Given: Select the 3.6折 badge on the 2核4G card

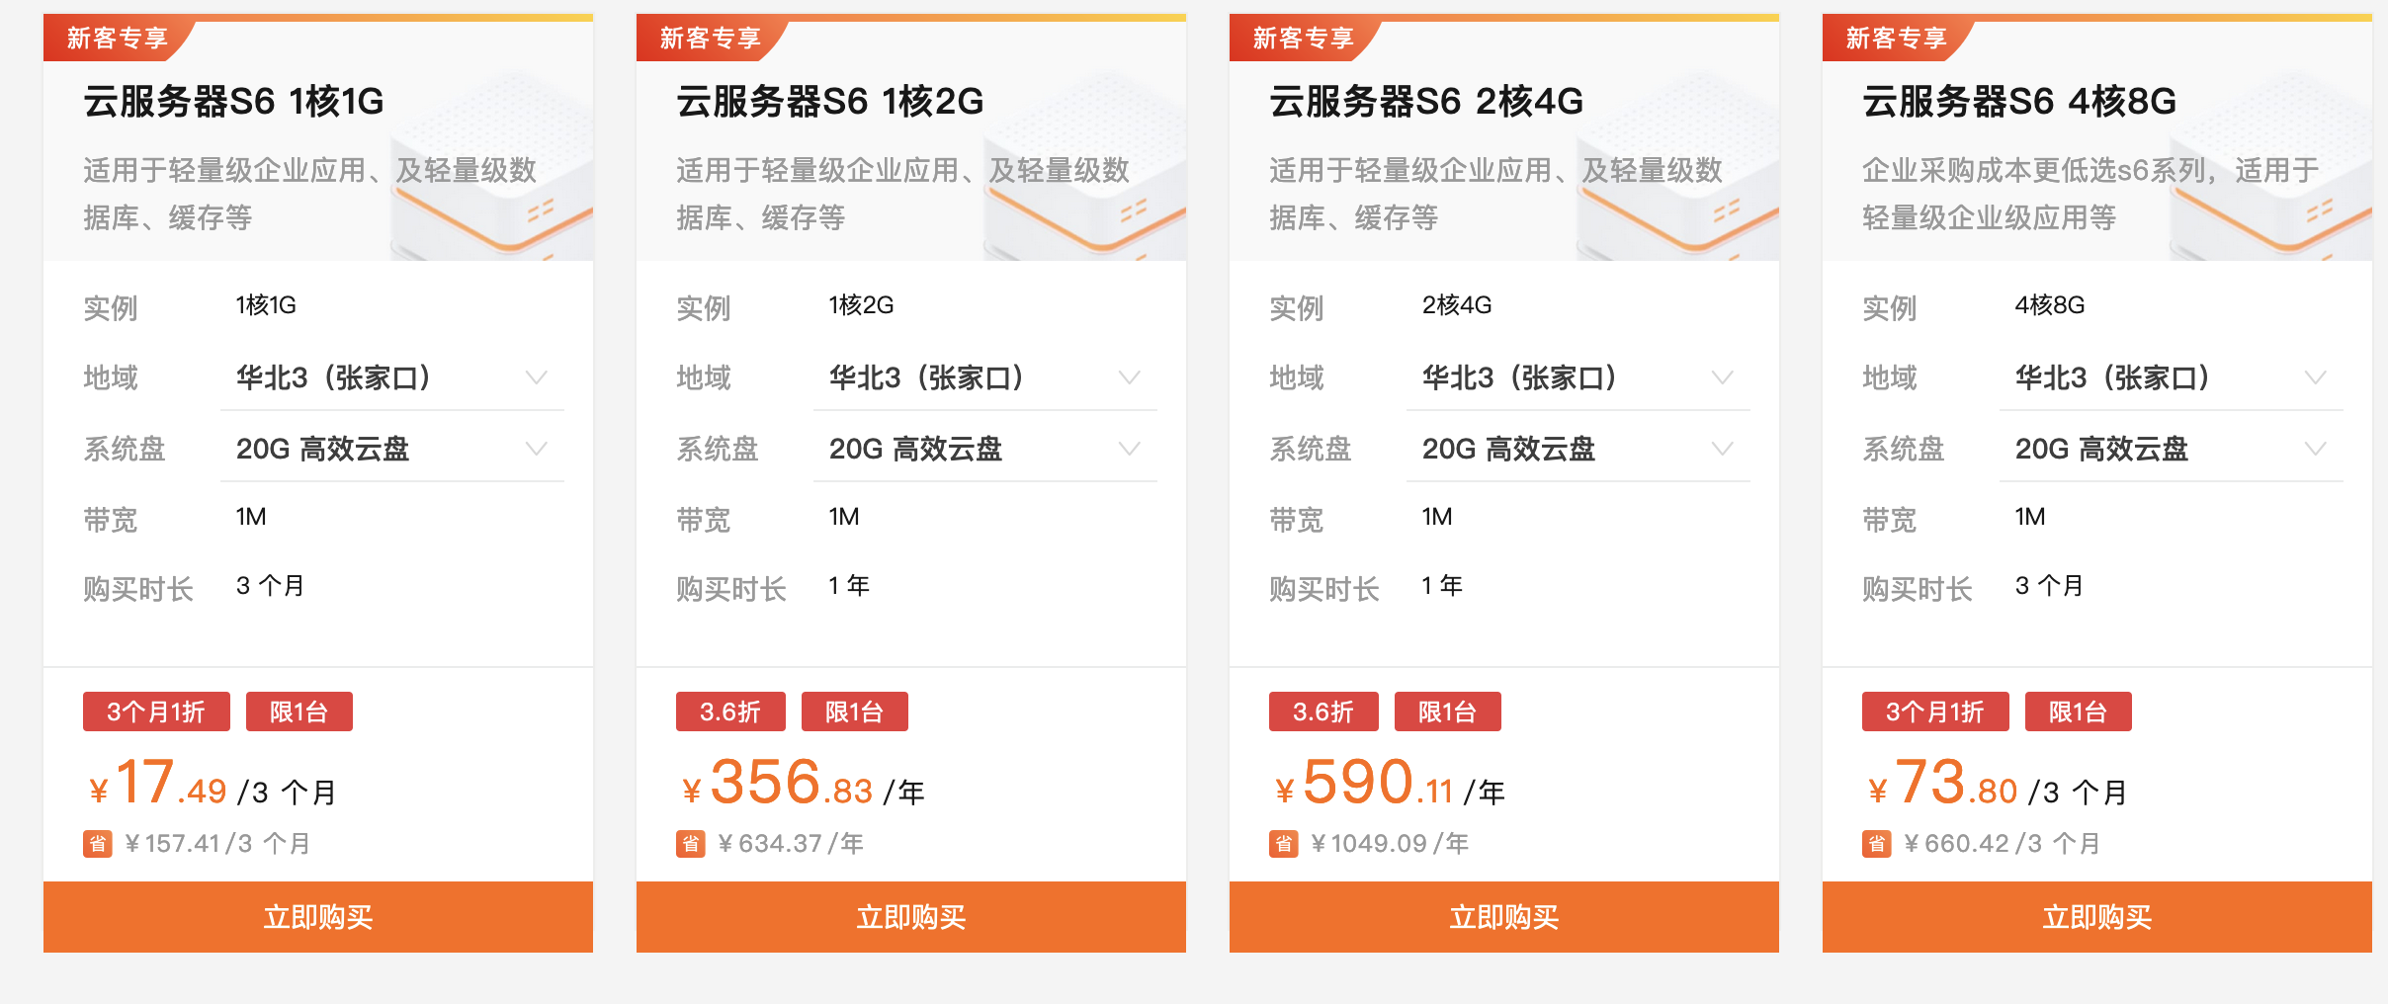Looking at the screenshot, I should pos(1322,711).
